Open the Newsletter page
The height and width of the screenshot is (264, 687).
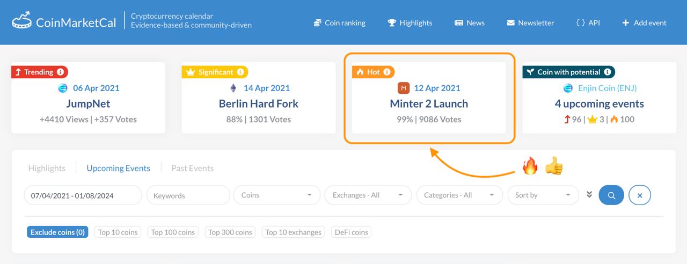tap(530, 22)
